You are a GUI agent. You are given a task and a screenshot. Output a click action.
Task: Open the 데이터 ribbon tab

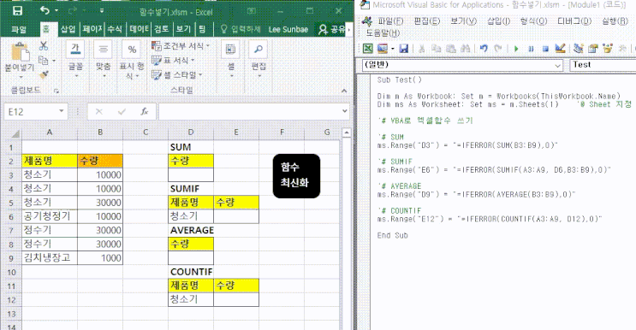tap(140, 29)
